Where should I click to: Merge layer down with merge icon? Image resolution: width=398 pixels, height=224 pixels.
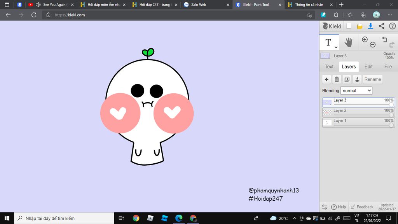coord(357,79)
